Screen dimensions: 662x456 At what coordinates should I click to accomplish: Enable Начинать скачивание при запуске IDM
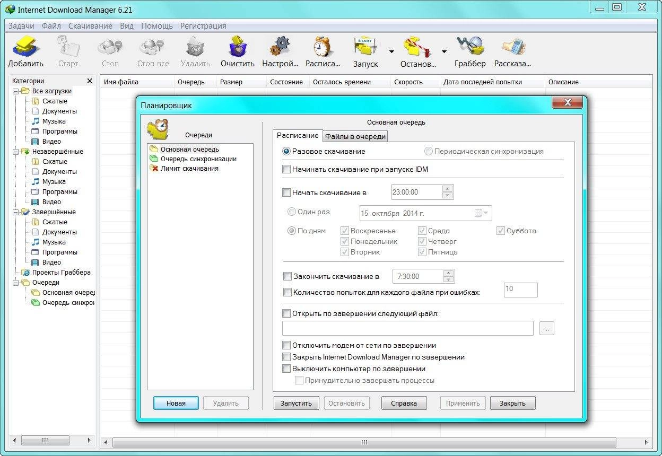tap(286, 170)
